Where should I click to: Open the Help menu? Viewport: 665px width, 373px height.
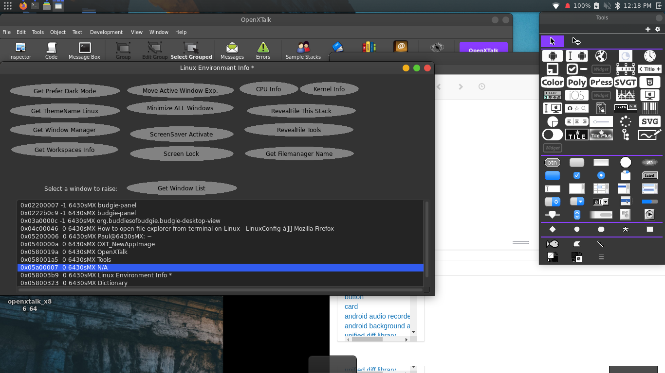181,32
